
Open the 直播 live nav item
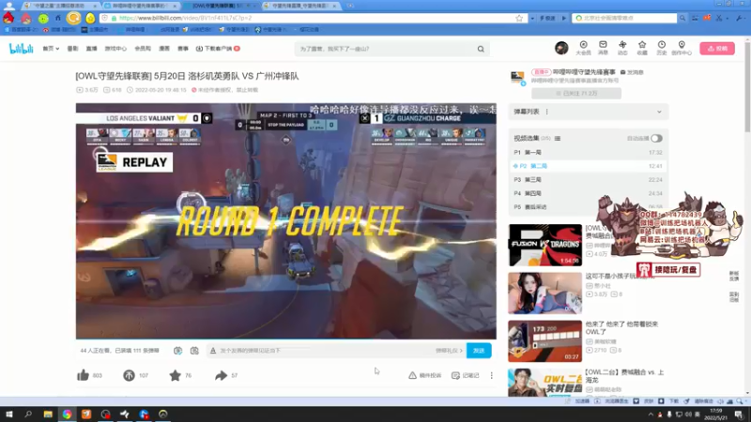tap(91, 49)
